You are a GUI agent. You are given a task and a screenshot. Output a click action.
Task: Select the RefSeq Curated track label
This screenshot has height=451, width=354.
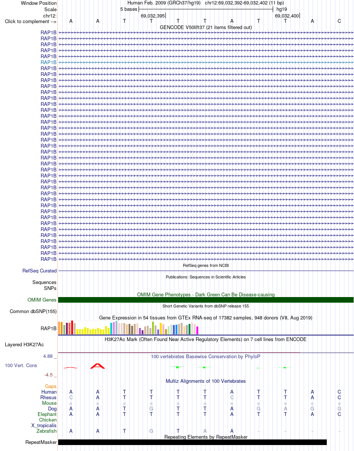[x=39, y=271]
